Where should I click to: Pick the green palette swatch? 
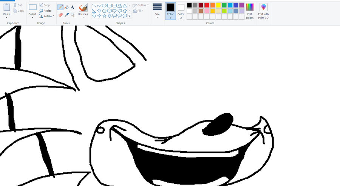pyautogui.click(x=224, y=5)
